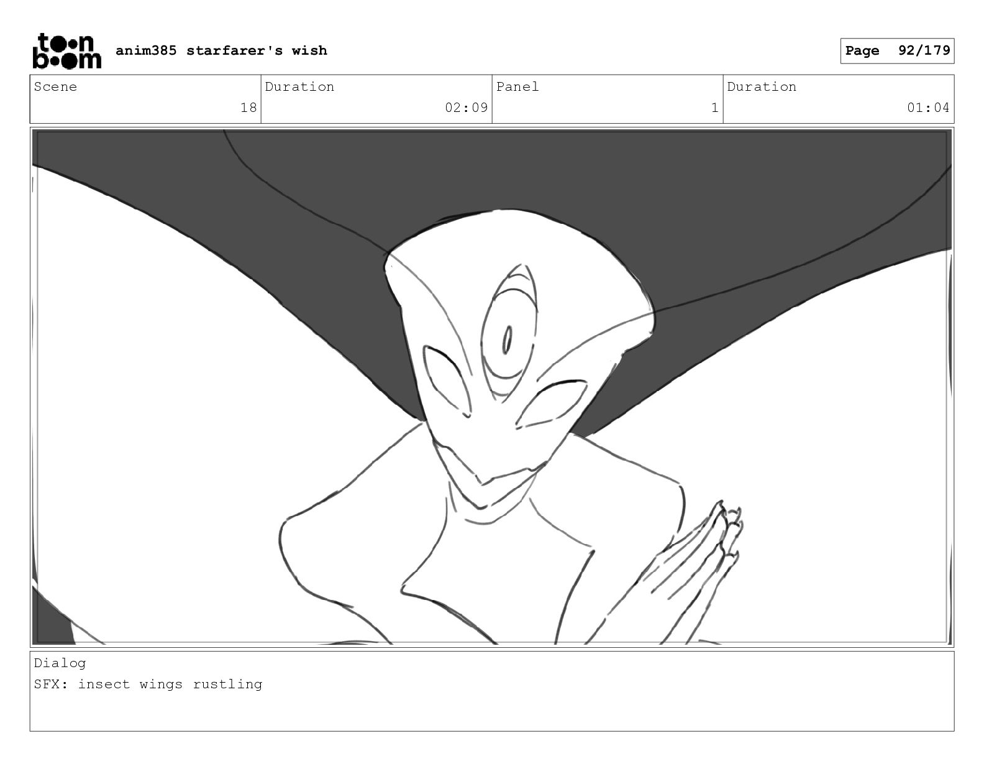Screen dimensions: 984x761
Task: Click the 'Page 92/179' box
Action: coord(897,51)
